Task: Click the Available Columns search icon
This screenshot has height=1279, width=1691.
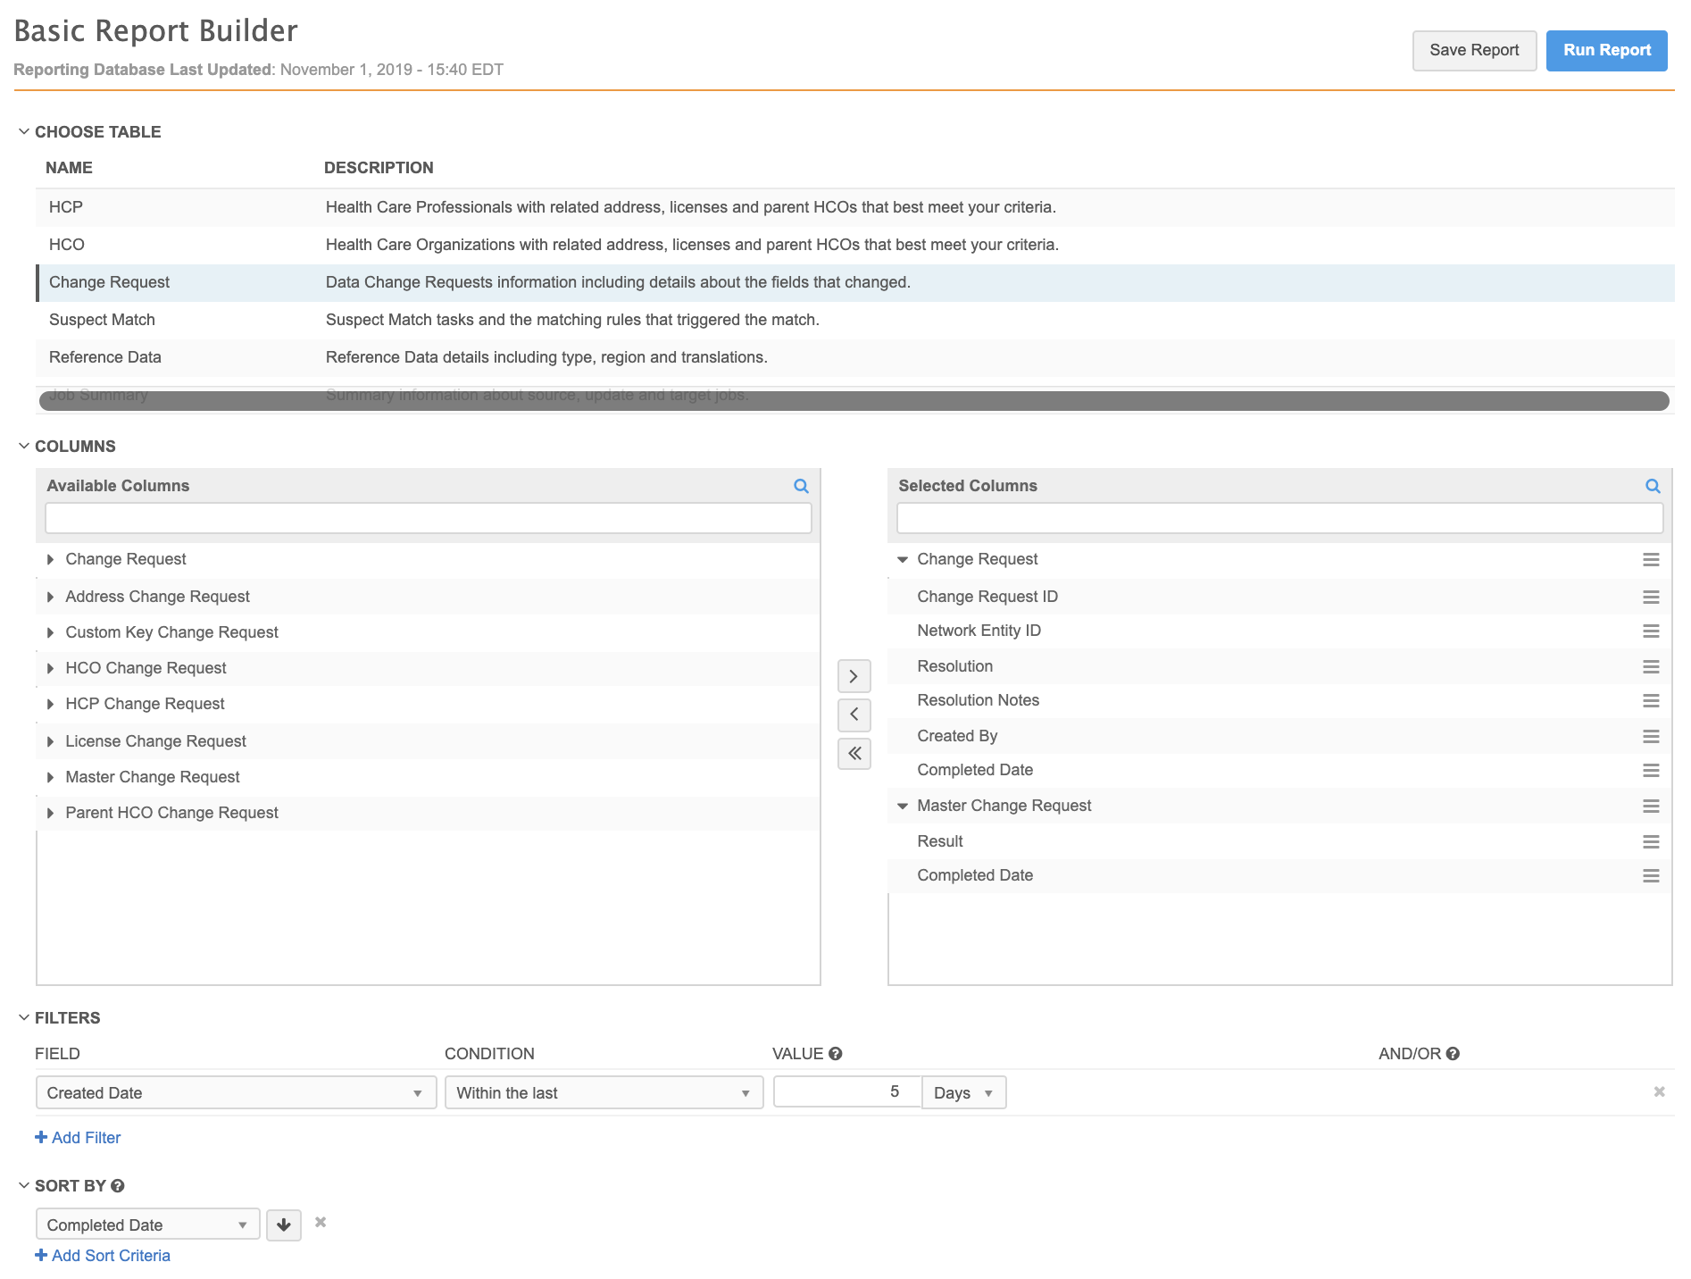Action: [x=801, y=486]
